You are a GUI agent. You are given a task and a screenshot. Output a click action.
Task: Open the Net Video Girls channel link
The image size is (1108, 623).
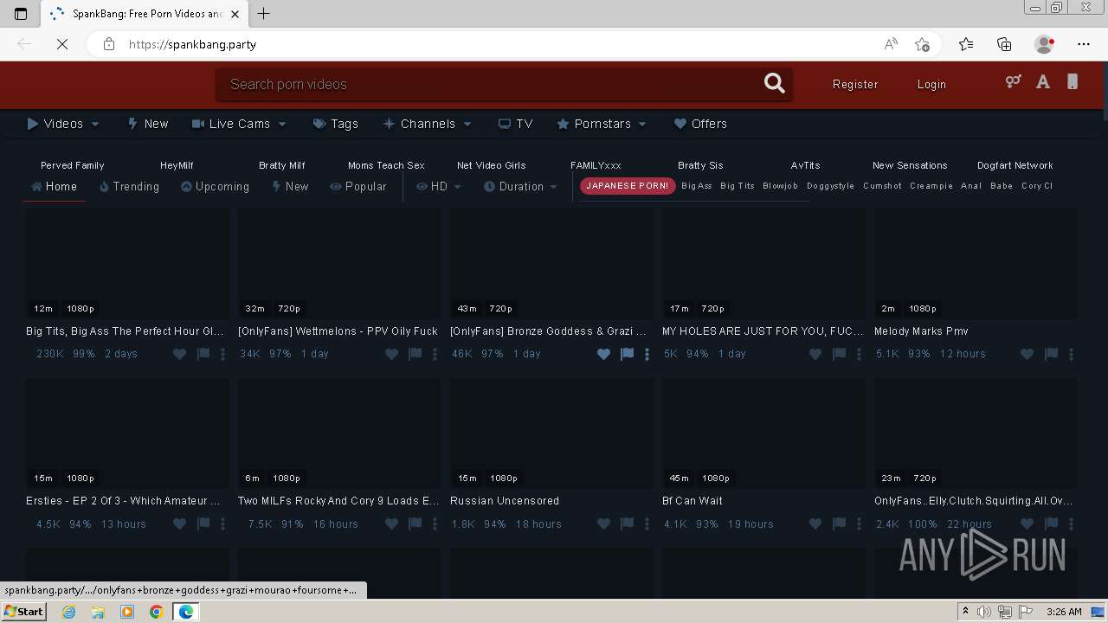[x=491, y=165]
